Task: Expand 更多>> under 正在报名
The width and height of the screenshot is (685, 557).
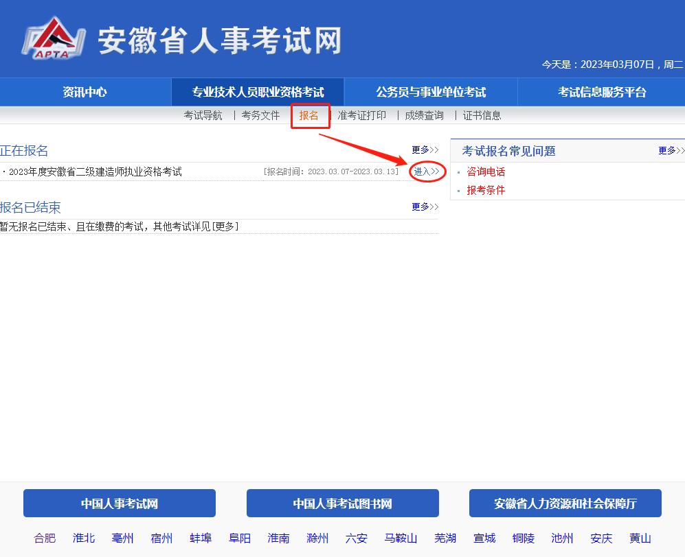Action: pos(424,149)
